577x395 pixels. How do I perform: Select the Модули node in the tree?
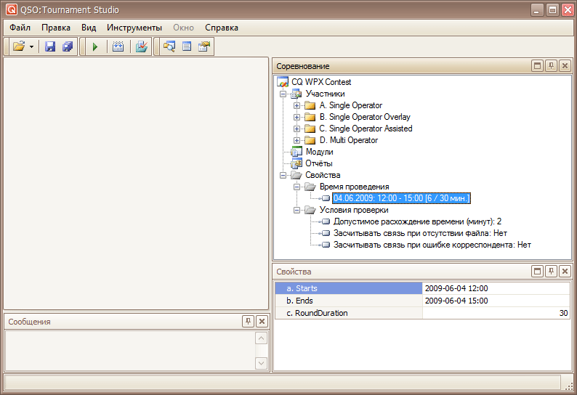click(x=319, y=152)
